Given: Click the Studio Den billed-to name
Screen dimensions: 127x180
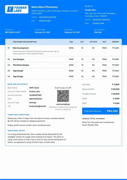Looking at the screenshot, I should pos(90,10).
